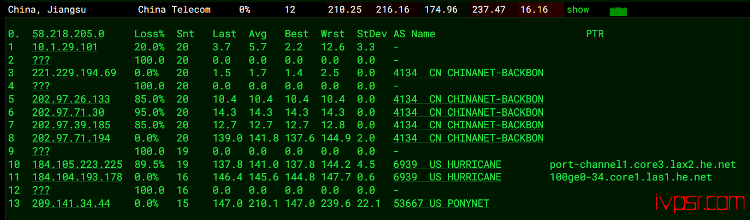Click Hurricane hop address 184.105.223.225
Viewport: 750px width, 220px height.
point(77,164)
